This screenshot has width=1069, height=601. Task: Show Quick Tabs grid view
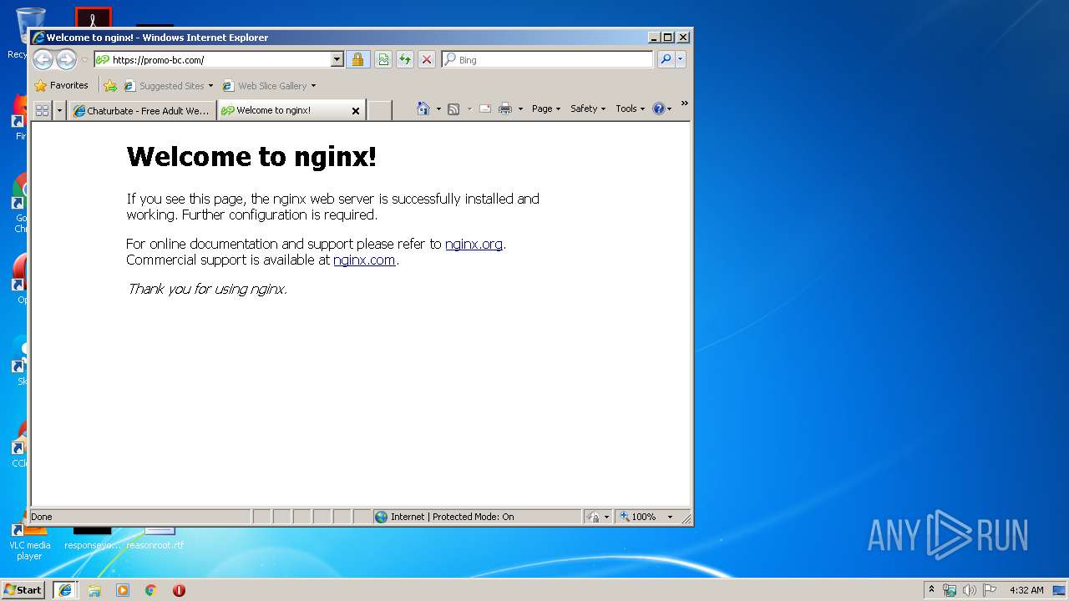42,110
